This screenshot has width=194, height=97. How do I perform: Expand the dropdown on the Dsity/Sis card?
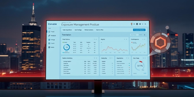tap(112, 58)
